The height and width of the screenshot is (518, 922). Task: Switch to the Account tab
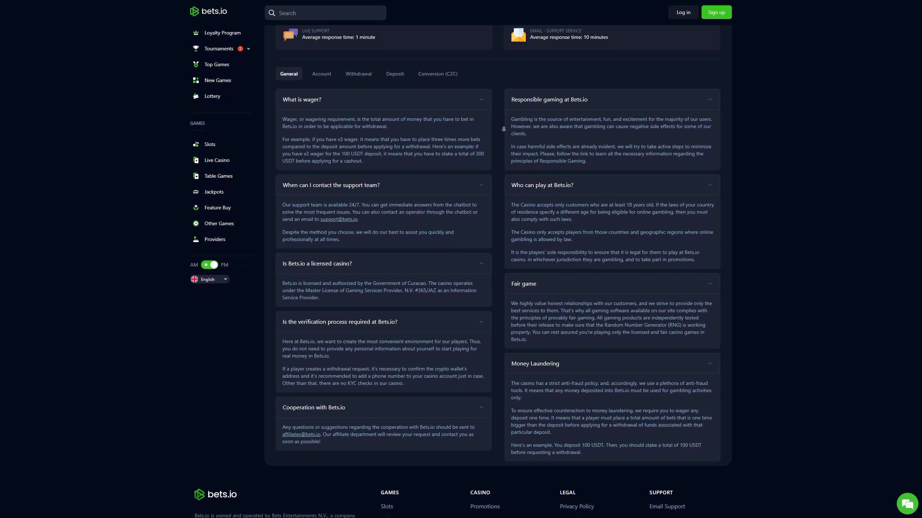coord(322,74)
